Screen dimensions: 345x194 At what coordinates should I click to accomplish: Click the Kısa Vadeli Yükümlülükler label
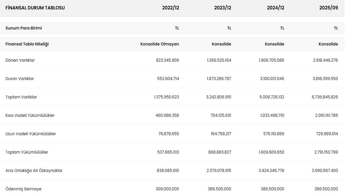[x=30, y=115]
